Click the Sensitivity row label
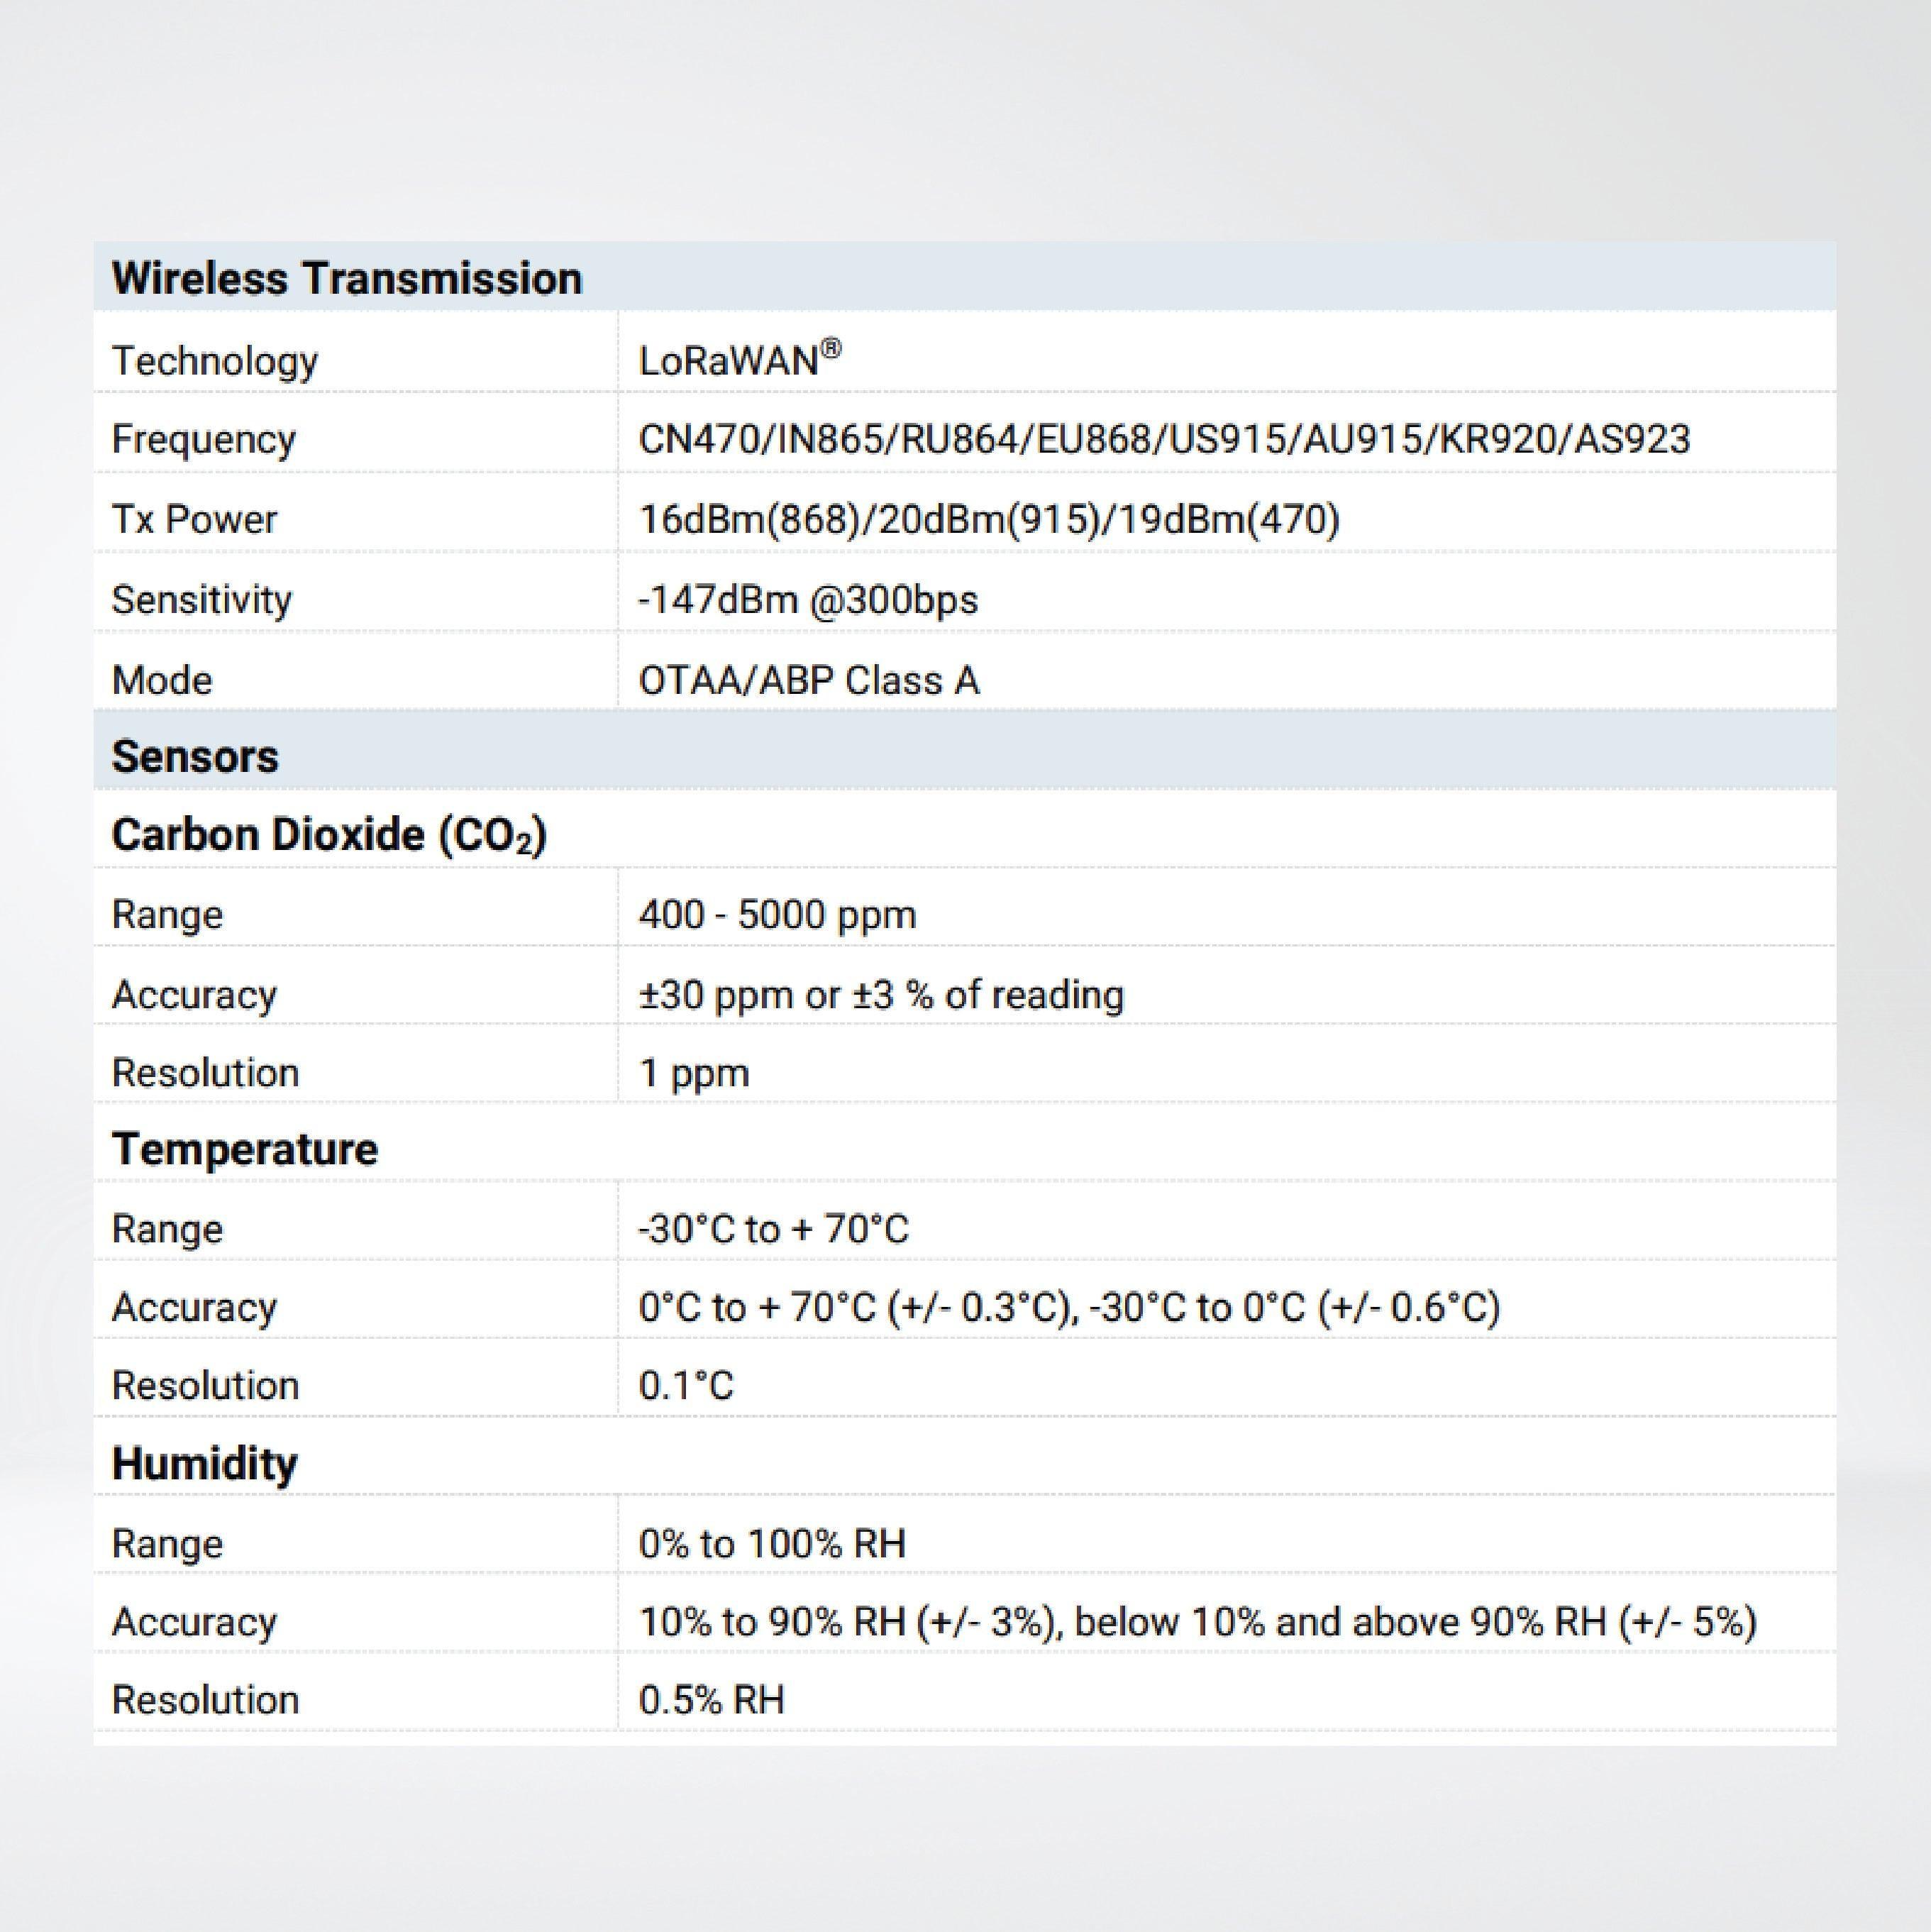1931x1932 pixels. (202, 598)
